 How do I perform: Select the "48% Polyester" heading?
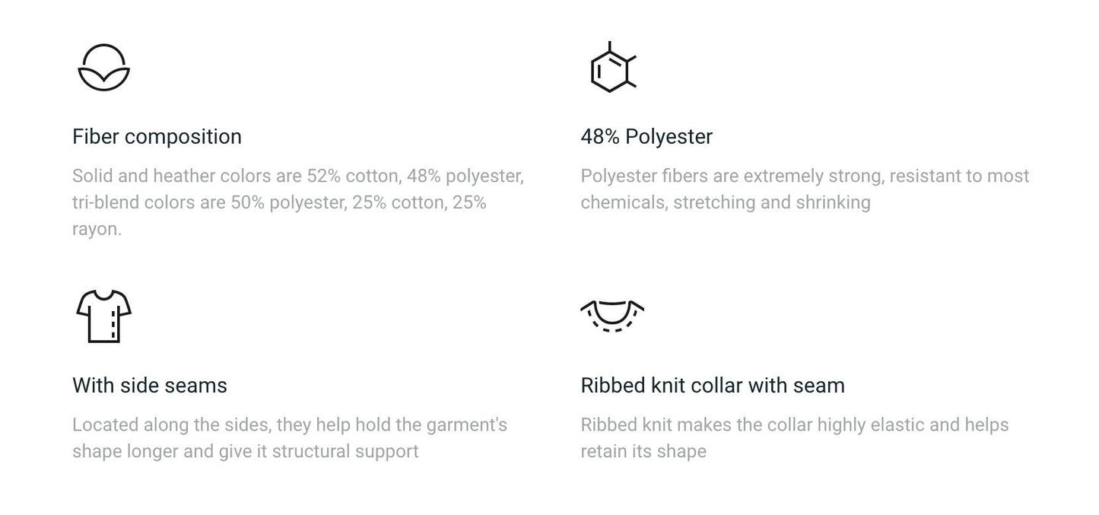646,137
